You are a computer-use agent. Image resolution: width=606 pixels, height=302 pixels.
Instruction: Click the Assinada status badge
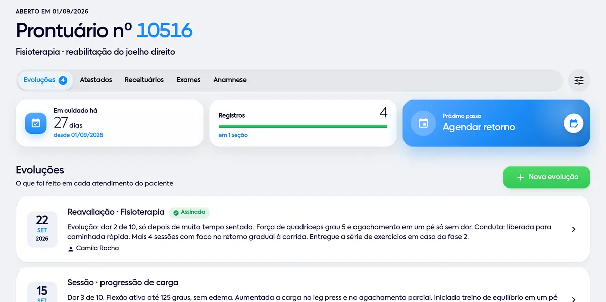click(189, 213)
